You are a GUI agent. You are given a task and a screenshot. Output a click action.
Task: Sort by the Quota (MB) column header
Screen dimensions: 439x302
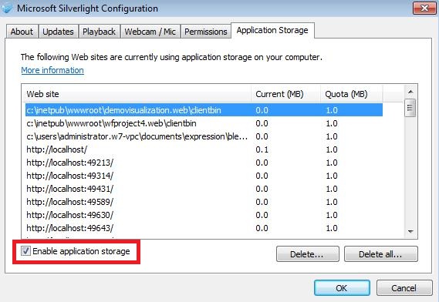tap(352, 94)
